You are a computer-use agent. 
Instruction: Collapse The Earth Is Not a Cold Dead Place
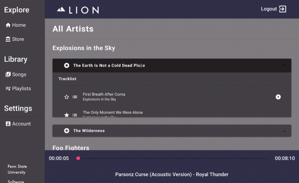click(284, 66)
